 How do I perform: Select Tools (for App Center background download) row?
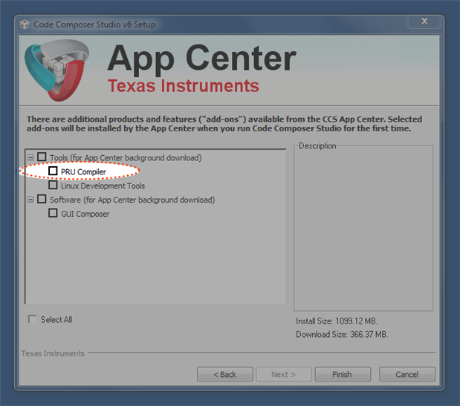coord(126,158)
